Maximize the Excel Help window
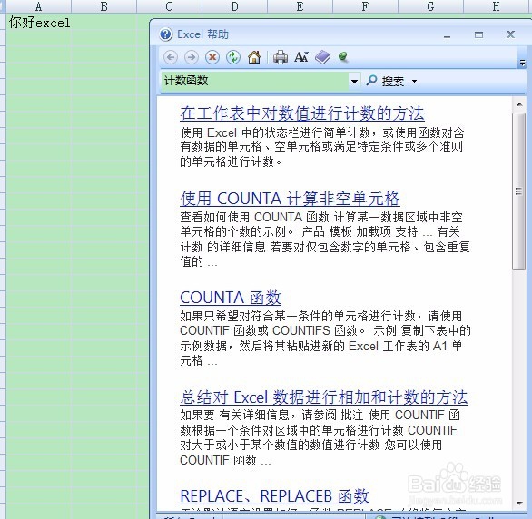 478,34
